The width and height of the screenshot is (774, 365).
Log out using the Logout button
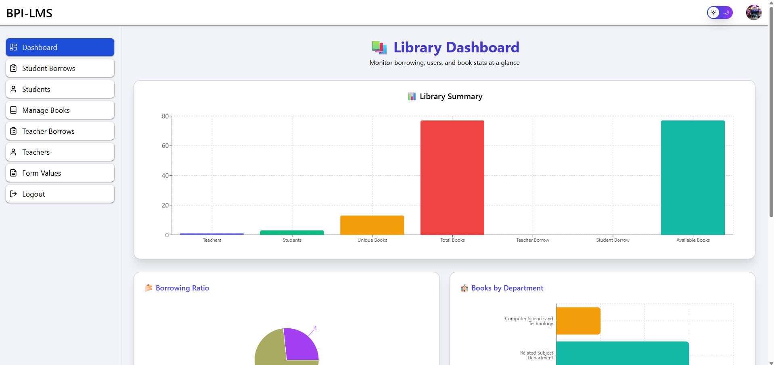pos(60,194)
